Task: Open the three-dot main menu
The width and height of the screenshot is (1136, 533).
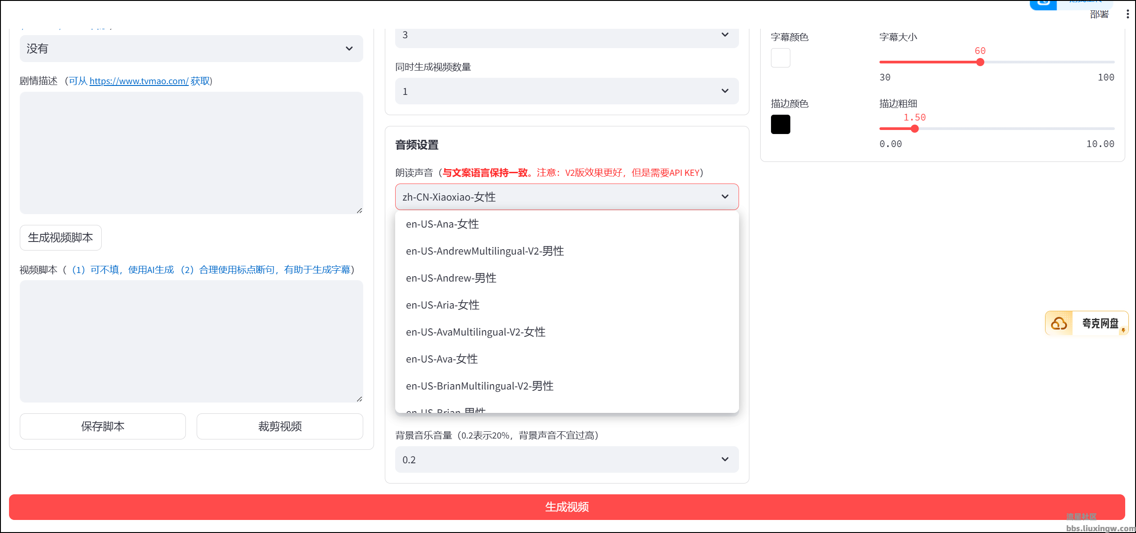Action: pyautogui.click(x=1127, y=14)
